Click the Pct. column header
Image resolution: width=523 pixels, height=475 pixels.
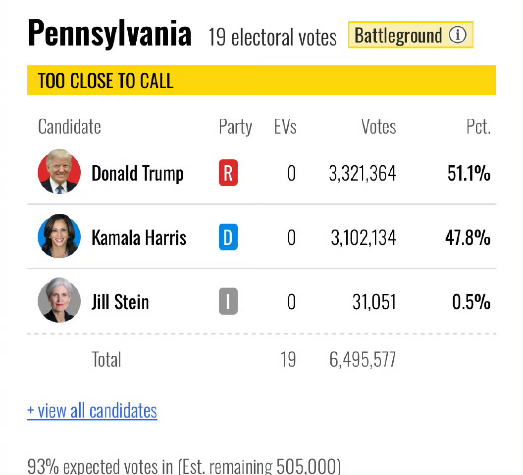478,127
